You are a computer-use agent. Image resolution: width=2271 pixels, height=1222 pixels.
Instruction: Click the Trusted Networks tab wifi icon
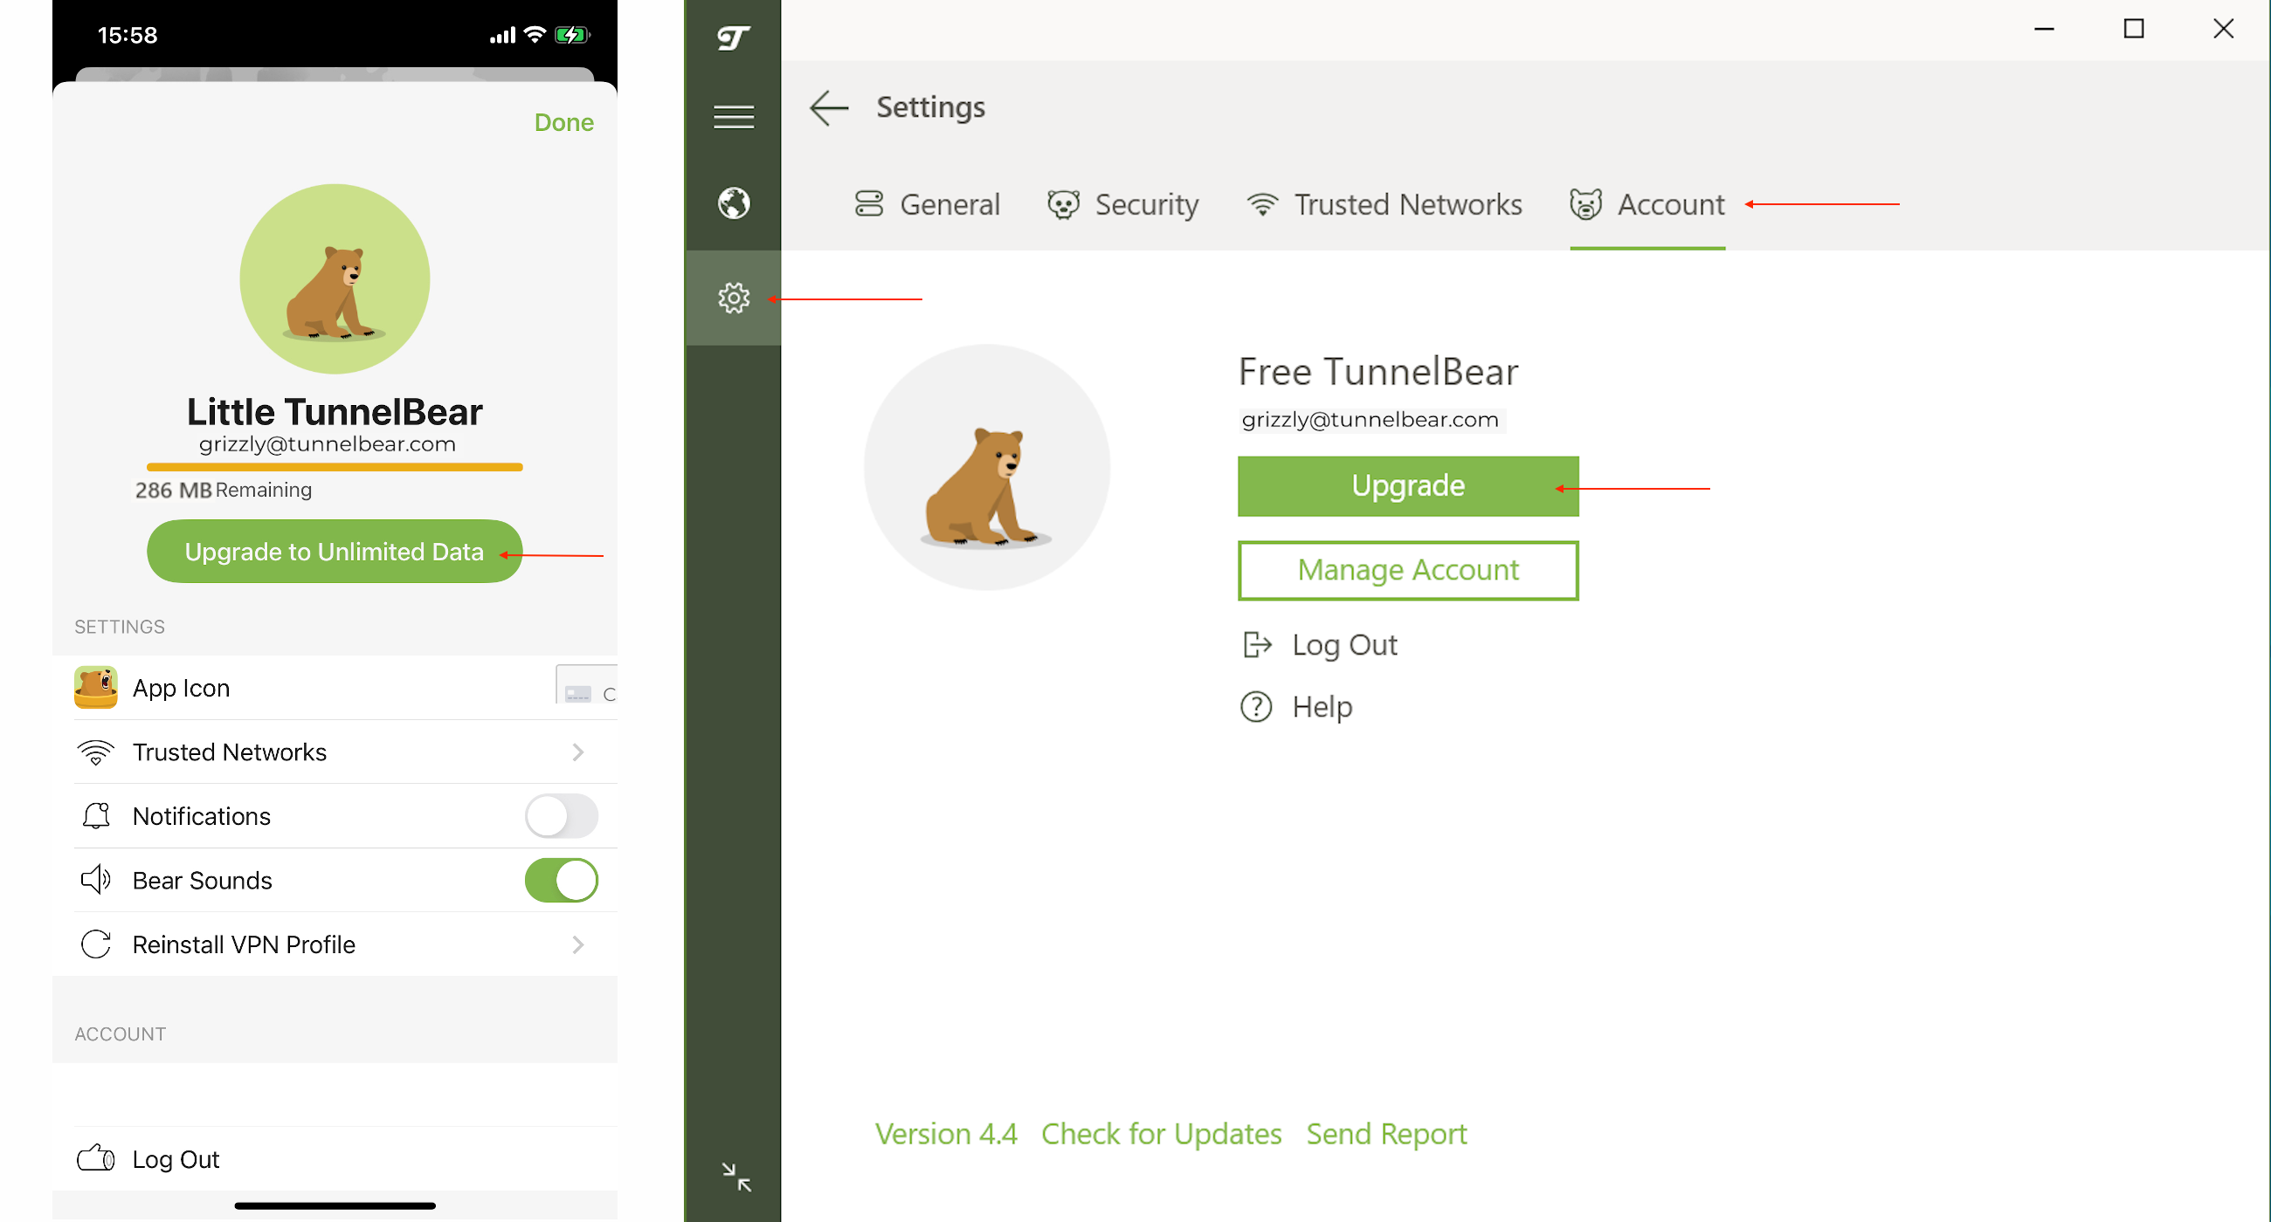point(1262,204)
